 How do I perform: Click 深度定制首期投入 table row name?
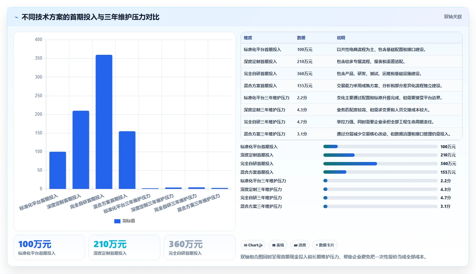coord(260,62)
